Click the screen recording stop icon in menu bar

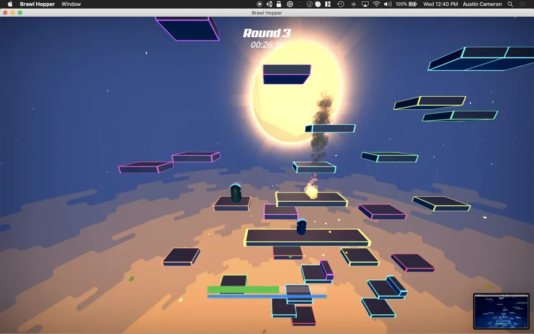pos(259,4)
